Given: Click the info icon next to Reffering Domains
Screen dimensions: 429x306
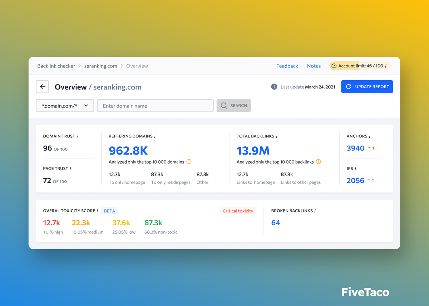Looking at the screenshot, I should click(155, 136).
